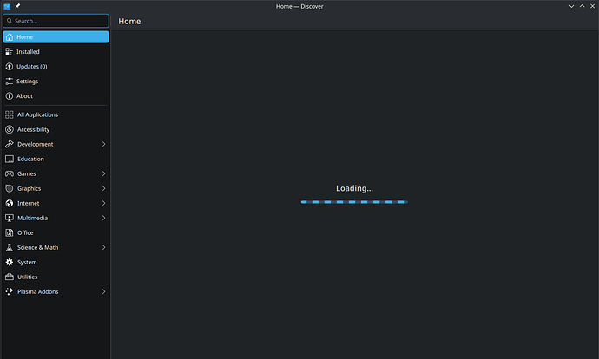The image size is (599, 359).
Task: Expand the Multimedia category chevron
Action: 103,218
